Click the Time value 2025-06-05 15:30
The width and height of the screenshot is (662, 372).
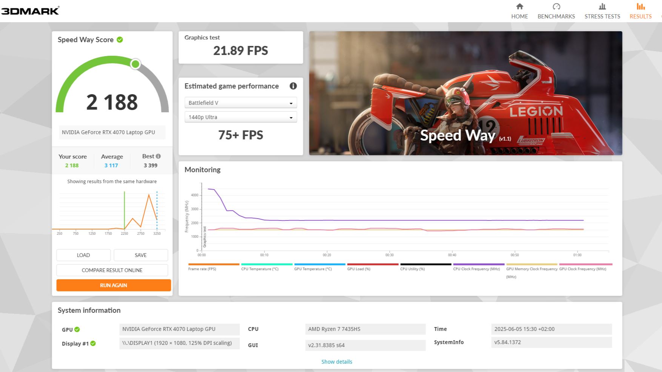click(551, 329)
